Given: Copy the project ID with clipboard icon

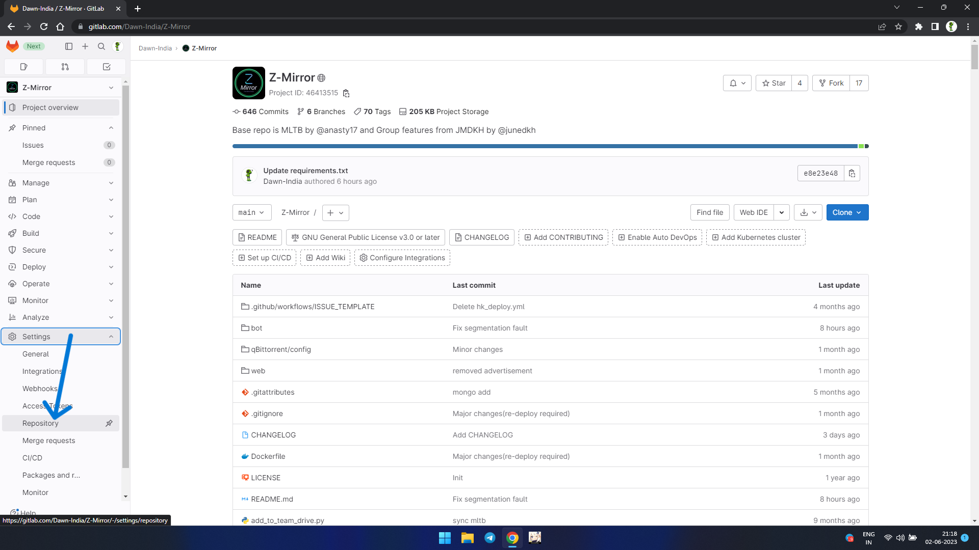Looking at the screenshot, I should click(x=346, y=93).
